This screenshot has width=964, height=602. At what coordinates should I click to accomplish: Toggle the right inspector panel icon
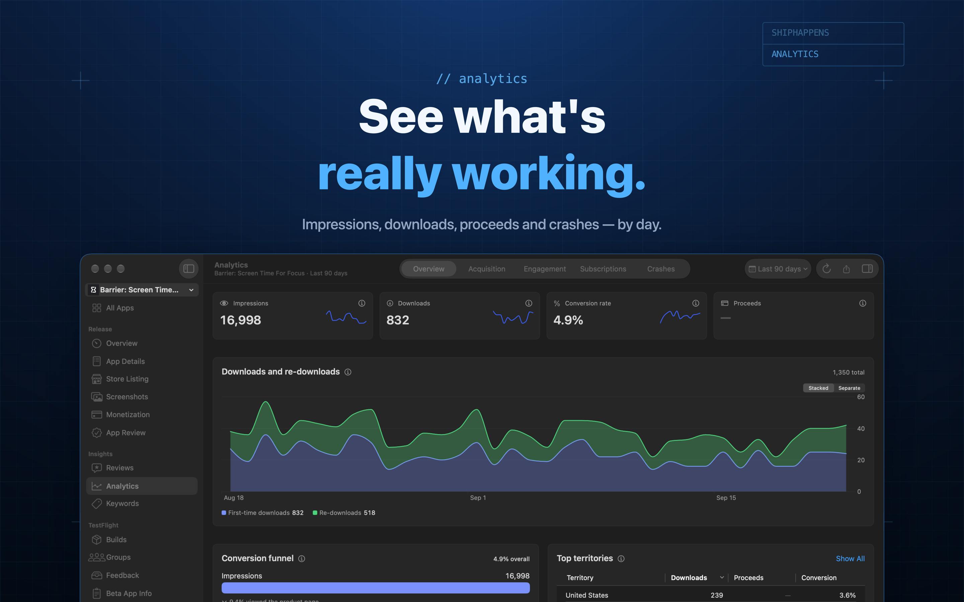click(867, 269)
